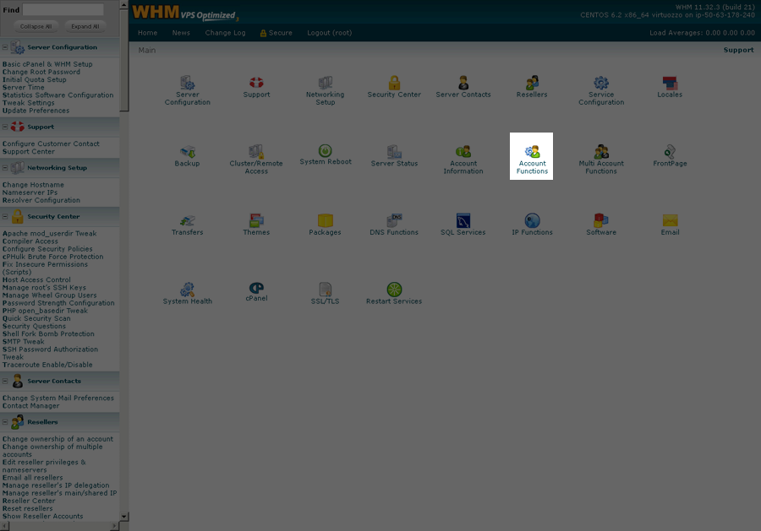Open the Resellers icon in main panel

coord(532,83)
